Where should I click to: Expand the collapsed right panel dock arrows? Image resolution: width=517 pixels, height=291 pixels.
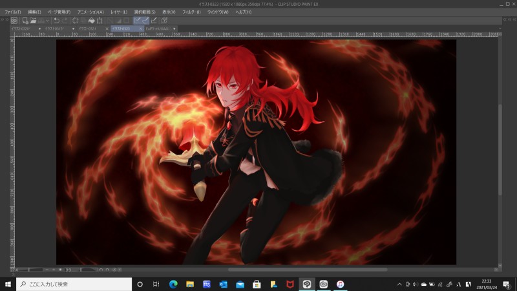[509, 20]
